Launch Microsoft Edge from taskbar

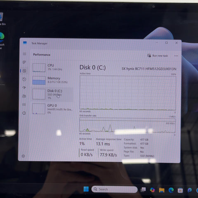171,190
